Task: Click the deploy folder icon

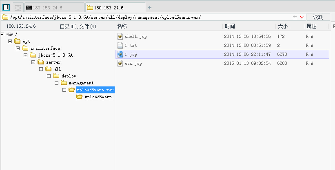Action: point(56,76)
